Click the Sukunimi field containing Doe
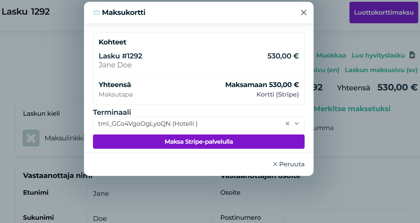The width and height of the screenshot is (420, 223). tap(150, 218)
